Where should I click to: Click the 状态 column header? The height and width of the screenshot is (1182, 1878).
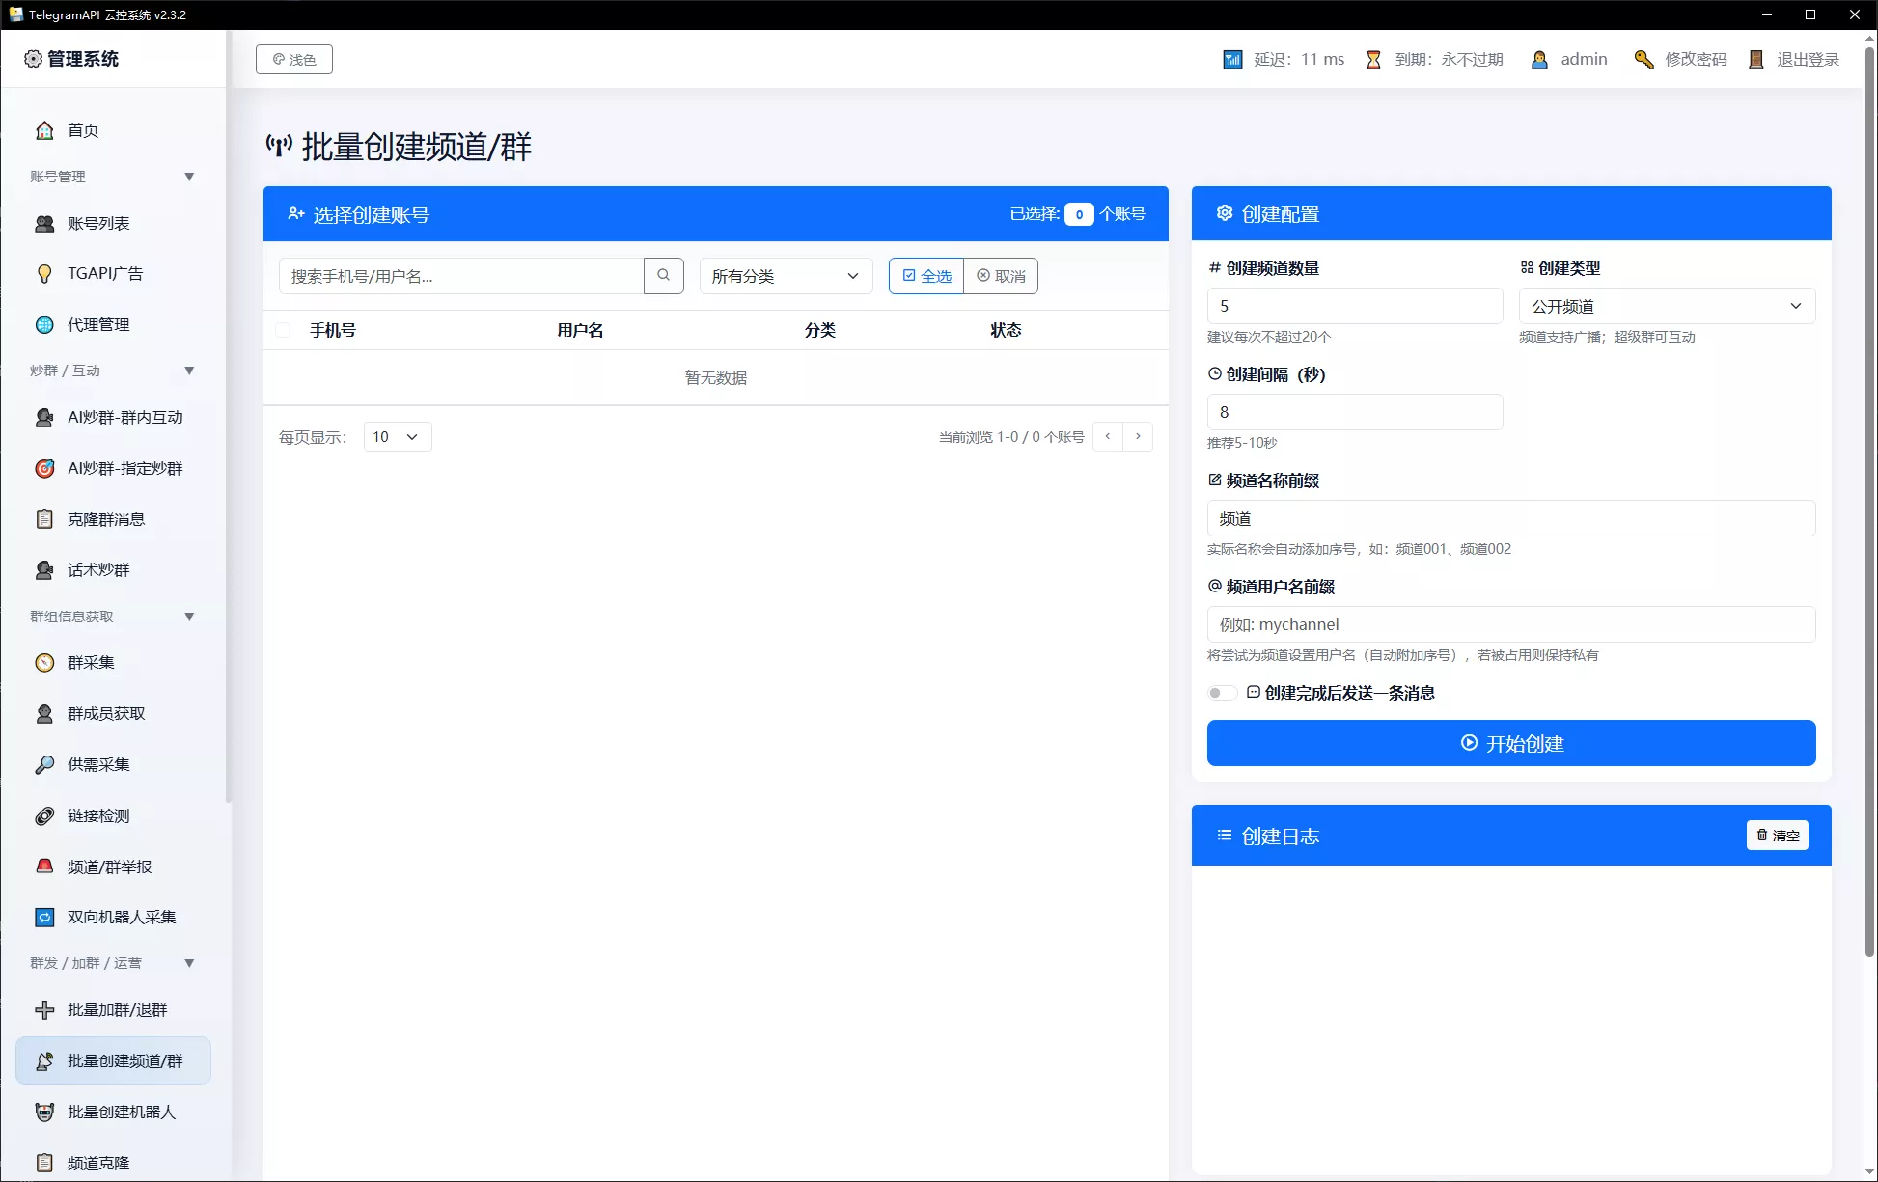(1006, 330)
